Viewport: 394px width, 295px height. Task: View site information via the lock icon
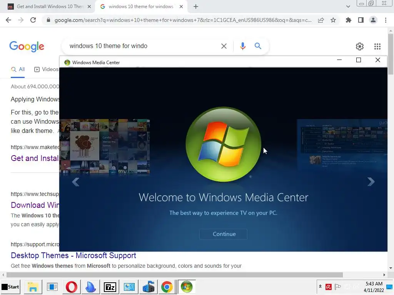pos(48,20)
